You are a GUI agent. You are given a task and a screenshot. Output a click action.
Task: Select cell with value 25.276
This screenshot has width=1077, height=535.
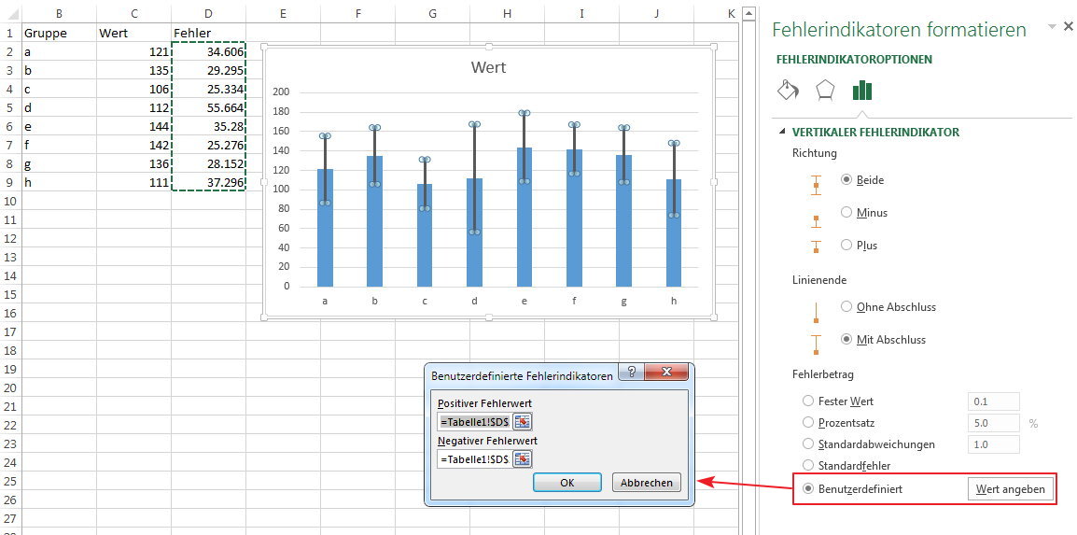click(x=209, y=145)
